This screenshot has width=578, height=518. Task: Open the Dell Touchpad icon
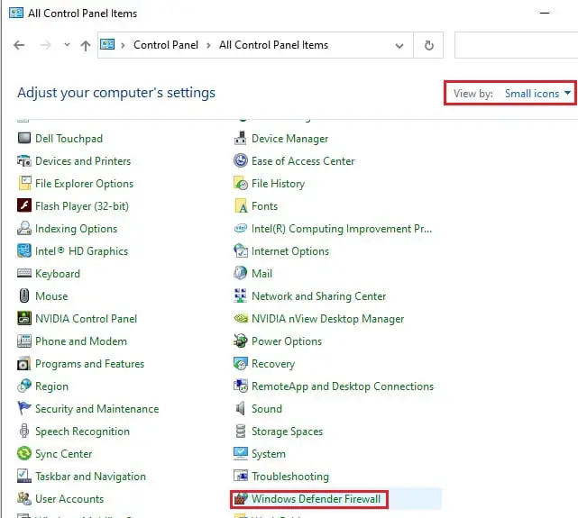[24, 139]
